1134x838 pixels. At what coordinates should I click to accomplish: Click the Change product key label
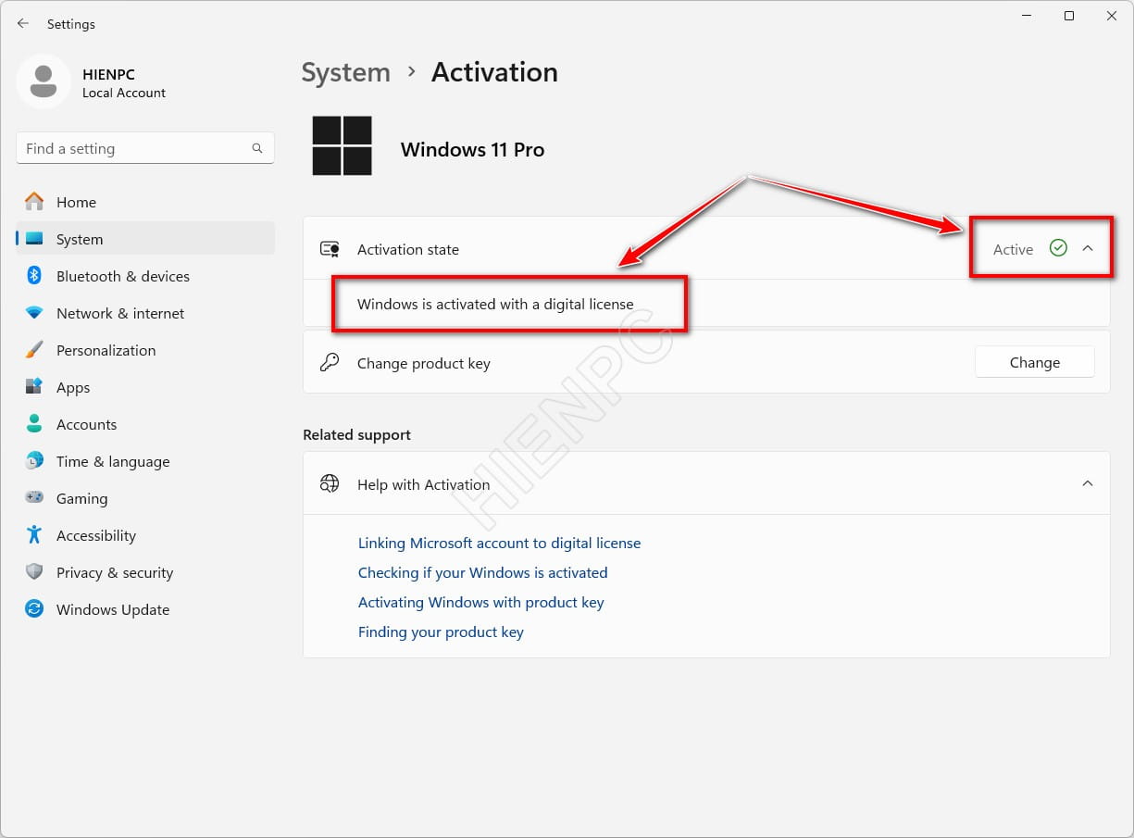[424, 363]
